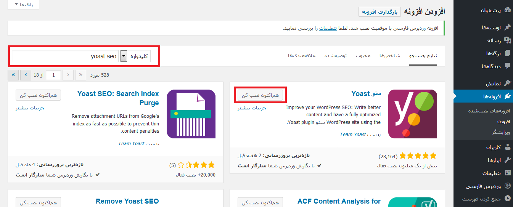Image resolution: width=513 pixels, height=207 pixels.
Task: Click the Appearance (نمایش) brush icon
Action: pos(507,83)
